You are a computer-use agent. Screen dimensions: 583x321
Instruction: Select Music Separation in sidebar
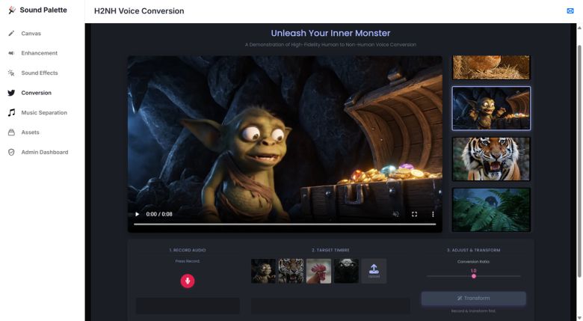click(43, 113)
